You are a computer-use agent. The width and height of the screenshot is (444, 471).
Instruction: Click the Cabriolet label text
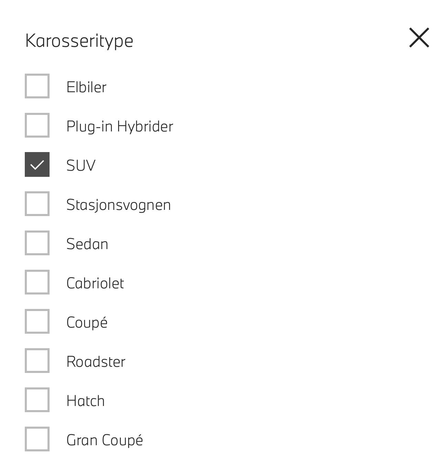coord(95,283)
